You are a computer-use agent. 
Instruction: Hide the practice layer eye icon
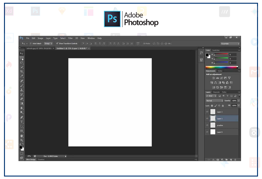pos(207,125)
